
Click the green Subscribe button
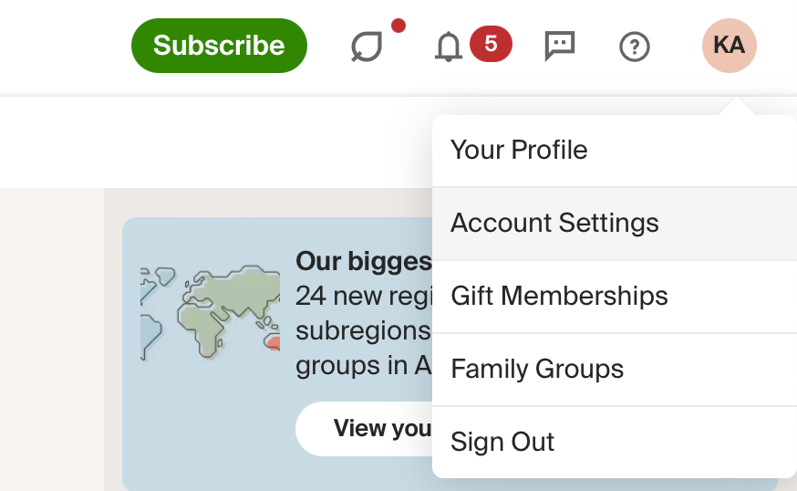(x=219, y=46)
